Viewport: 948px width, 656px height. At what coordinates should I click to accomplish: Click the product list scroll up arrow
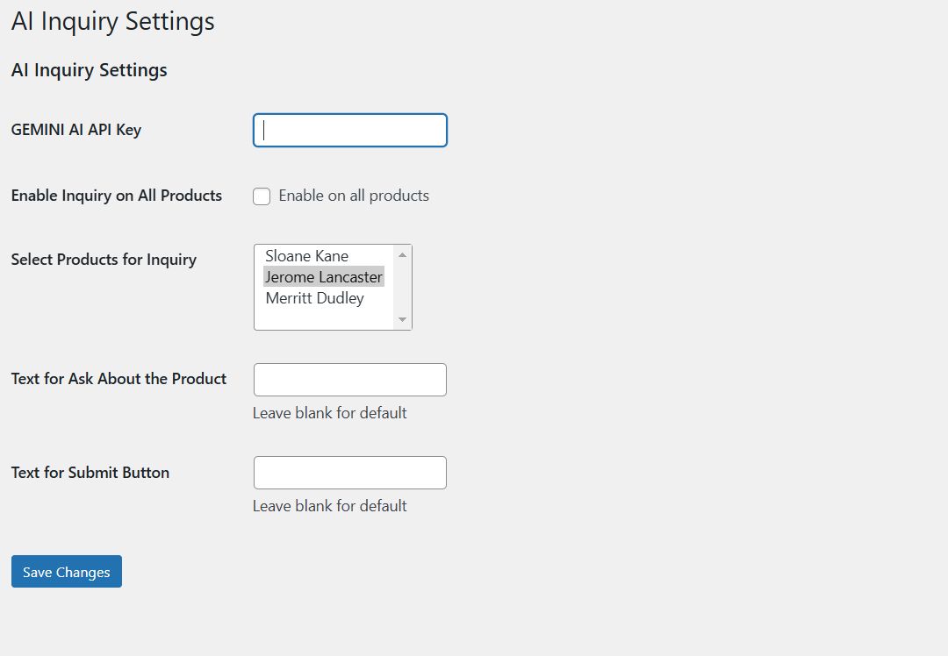[x=403, y=254]
